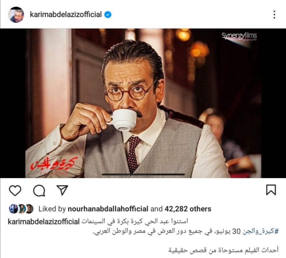Screen dimensions: 286x258
Task: View the 42,282 others who liked
Action: point(188,209)
